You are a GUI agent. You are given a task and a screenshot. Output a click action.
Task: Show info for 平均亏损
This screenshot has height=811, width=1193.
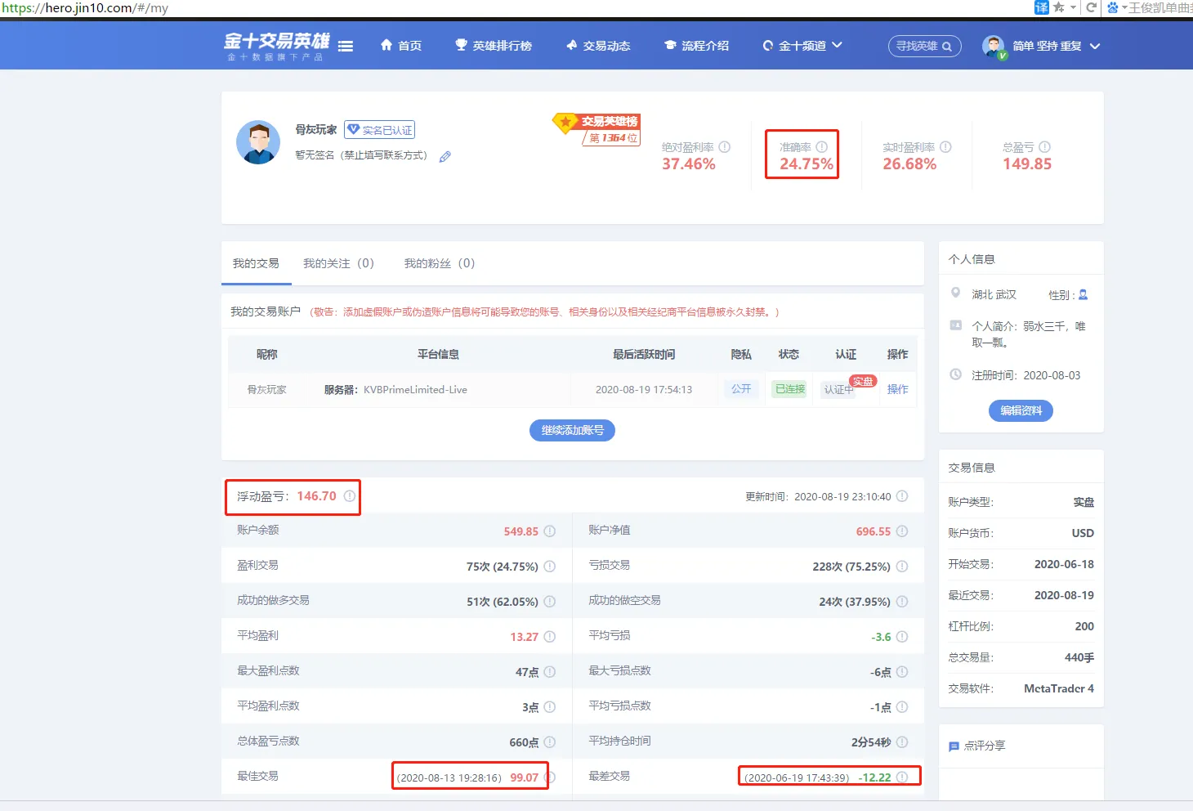tap(902, 637)
